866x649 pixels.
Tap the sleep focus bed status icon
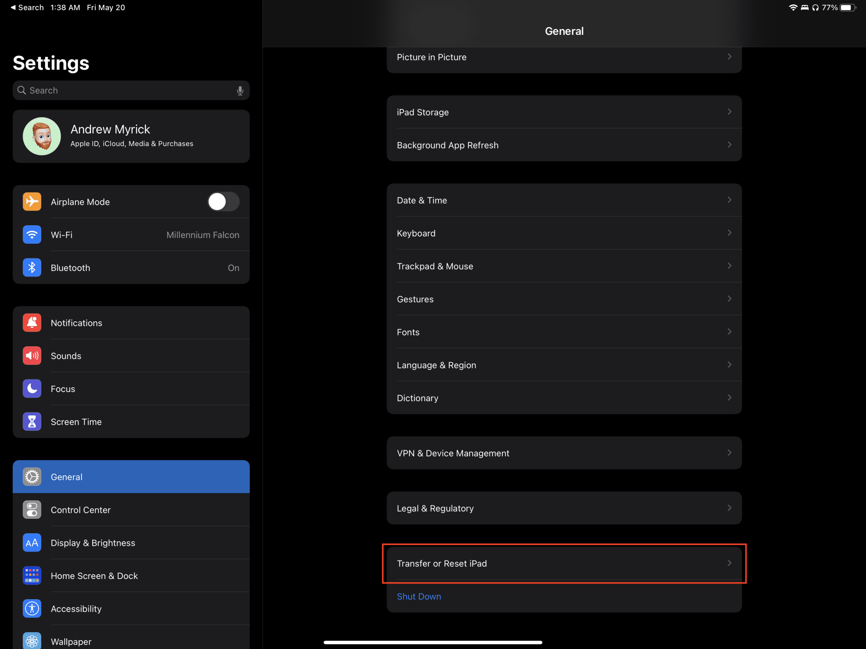coord(804,7)
